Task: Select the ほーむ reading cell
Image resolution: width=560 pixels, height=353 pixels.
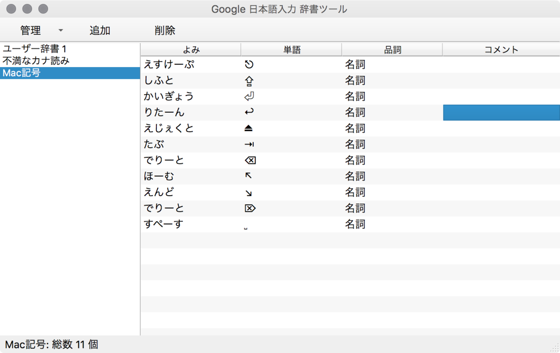Action: [191, 176]
